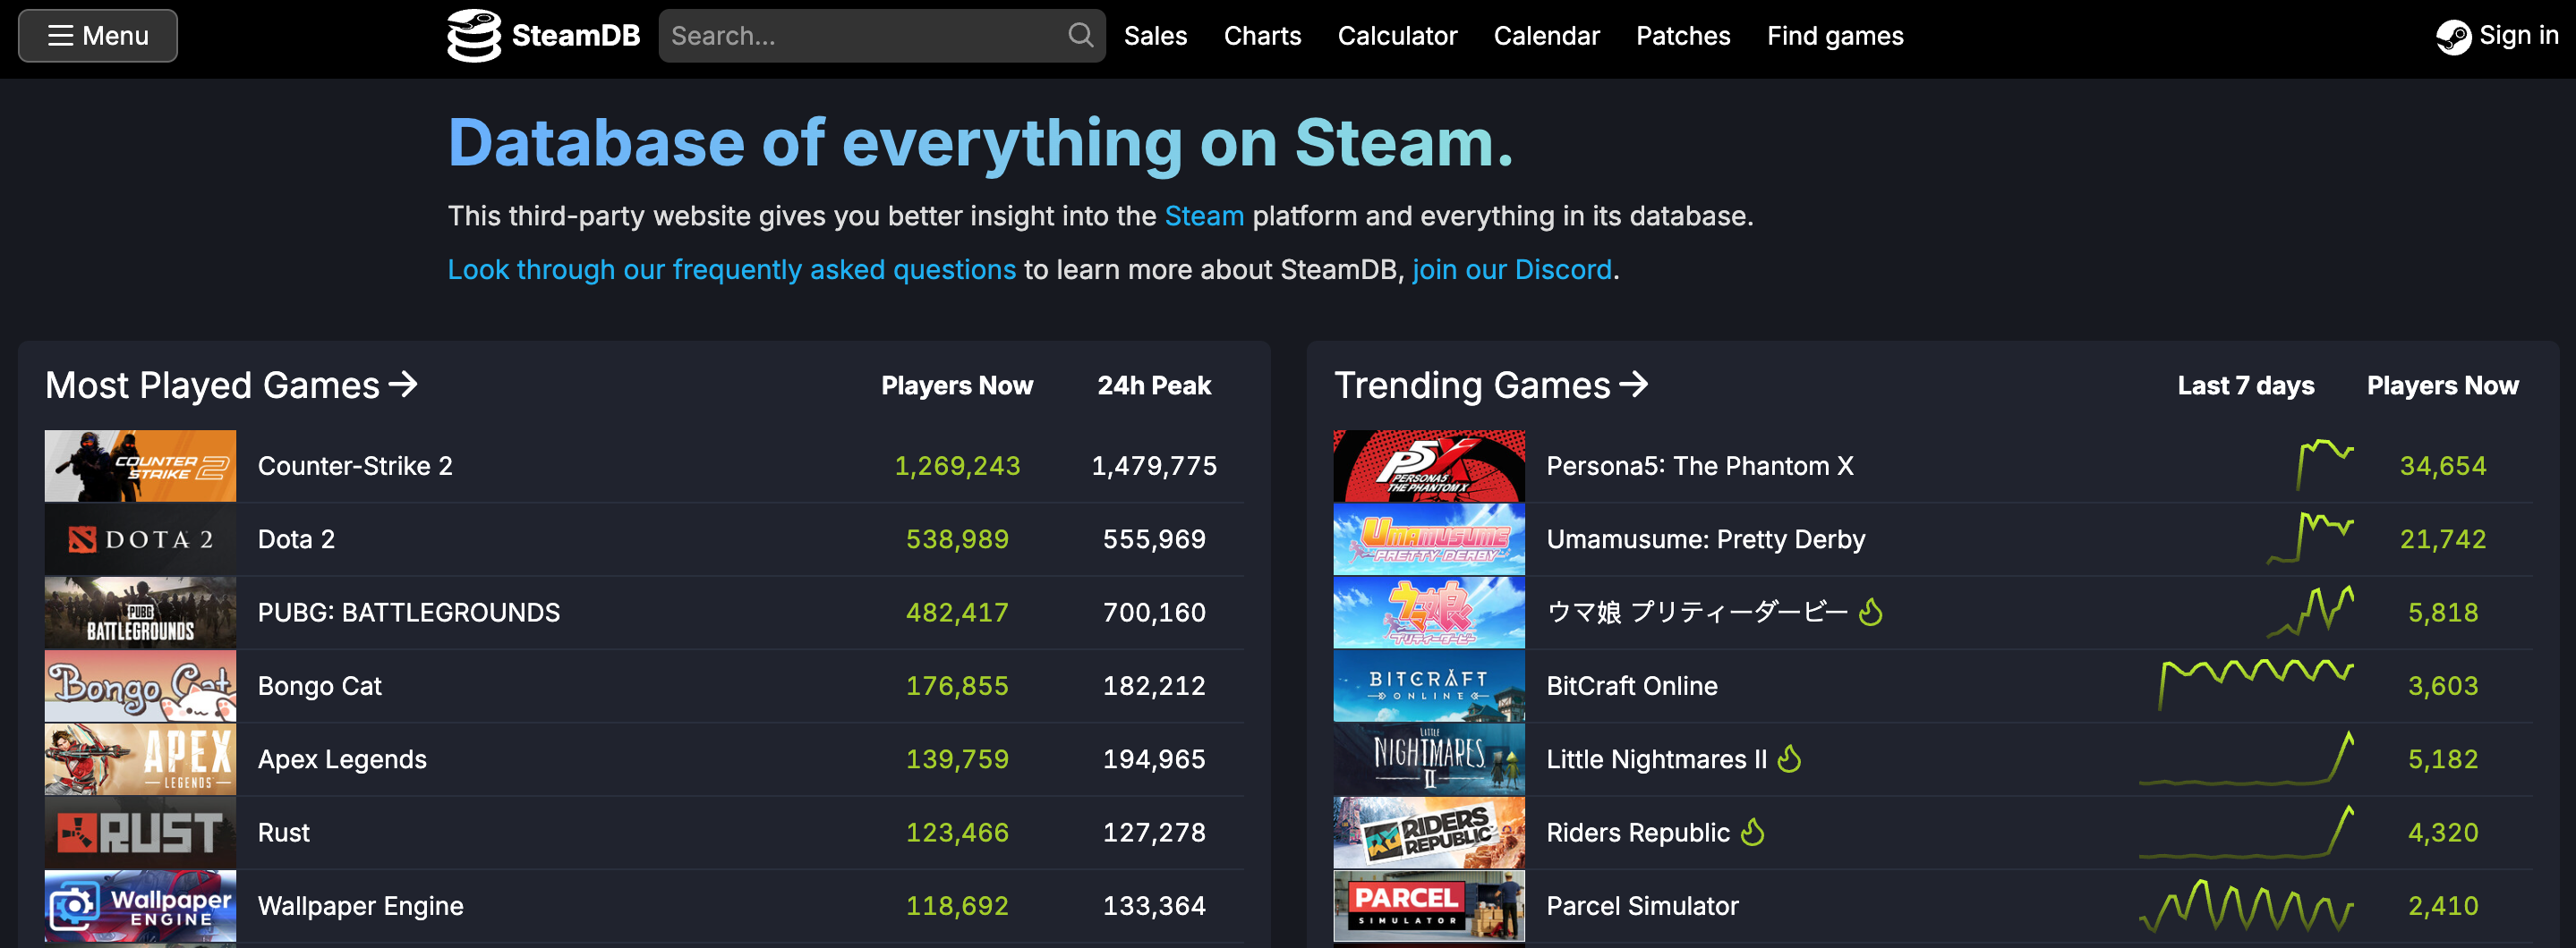Click the 24h Peak column header

(x=1154, y=385)
